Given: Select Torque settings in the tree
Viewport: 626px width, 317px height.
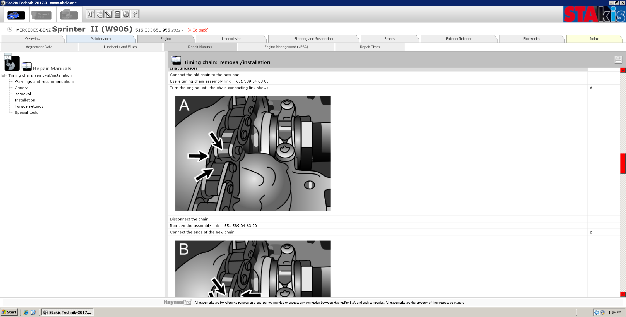Looking at the screenshot, I should tap(29, 106).
